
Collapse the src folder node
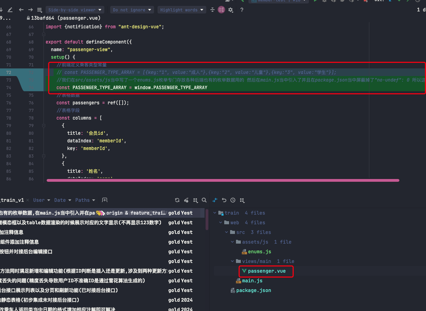click(x=227, y=232)
